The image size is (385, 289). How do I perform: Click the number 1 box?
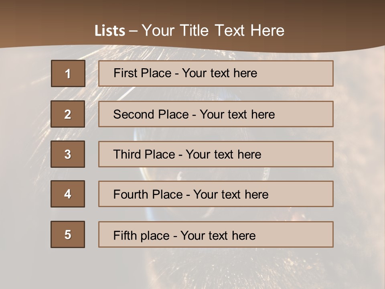[68, 73]
